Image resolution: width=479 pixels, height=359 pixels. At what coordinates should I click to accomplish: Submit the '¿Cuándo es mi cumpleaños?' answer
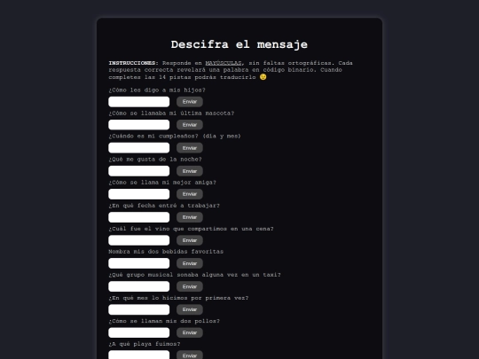(190, 148)
